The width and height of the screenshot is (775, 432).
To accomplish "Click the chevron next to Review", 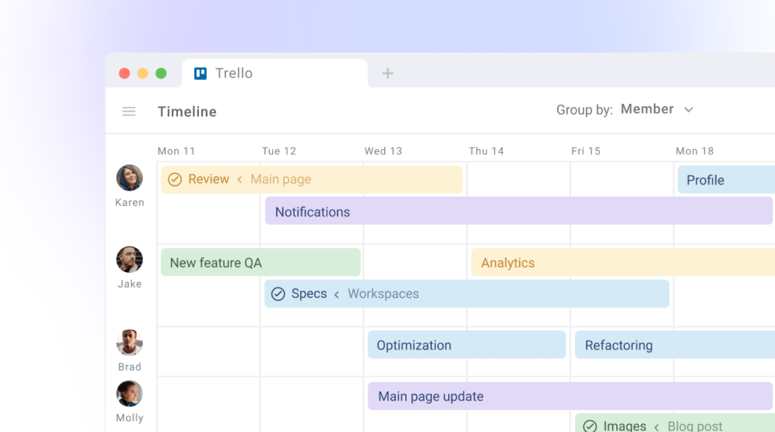I will click(x=240, y=179).
